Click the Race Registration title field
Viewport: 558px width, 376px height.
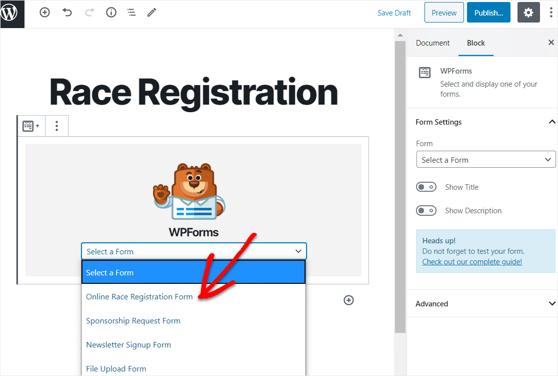pyautogui.click(x=193, y=92)
